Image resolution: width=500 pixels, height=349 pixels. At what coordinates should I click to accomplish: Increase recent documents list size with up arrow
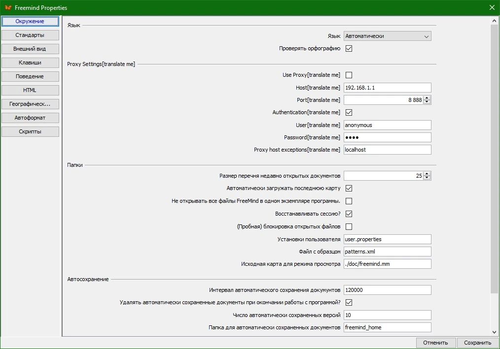coord(427,174)
